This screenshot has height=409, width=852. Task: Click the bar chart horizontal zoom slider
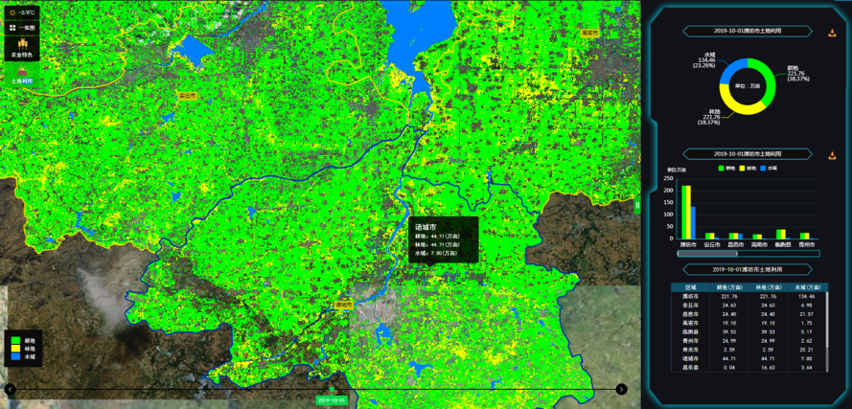point(706,254)
